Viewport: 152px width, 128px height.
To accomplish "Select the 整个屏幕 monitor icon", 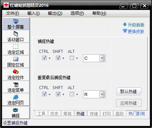I will [16, 21].
